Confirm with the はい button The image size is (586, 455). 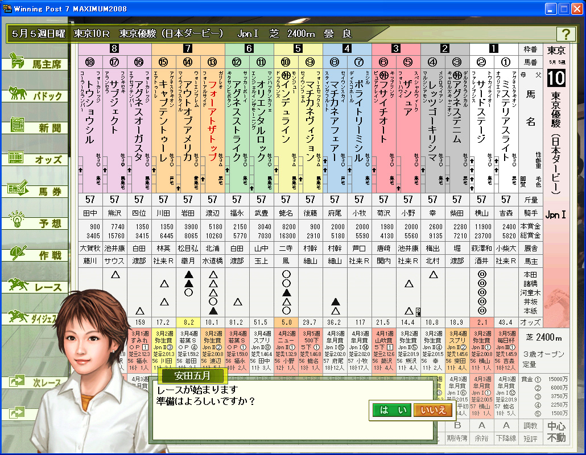pos(392,410)
